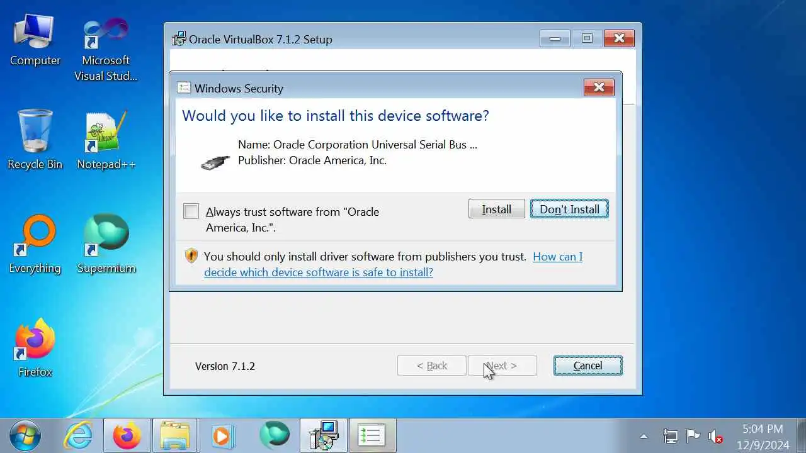The height and width of the screenshot is (453, 806).
Task: Open Windows Explorer folder in taskbar
Action: click(175, 435)
